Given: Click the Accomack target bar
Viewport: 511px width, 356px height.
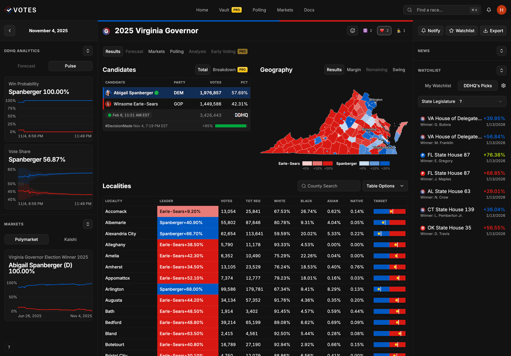Looking at the screenshot, I should pyautogui.click(x=389, y=211).
